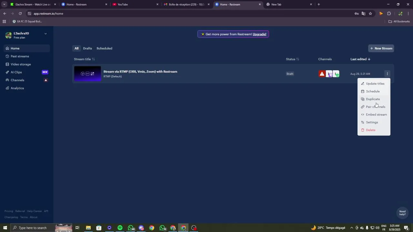This screenshot has height=232, width=413.
Task: Expand the L3achra10 account dropdown
Action: [x=45, y=34]
